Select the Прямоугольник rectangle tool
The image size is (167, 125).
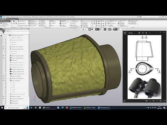(23, 25)
